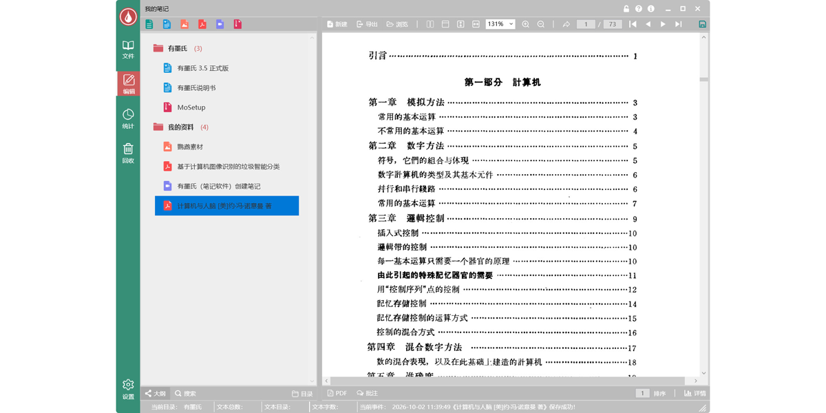The image size is (826, 413).
Task: Select 计算机与人脑 PDF item
Action: pyautogui.click(x=227, y=206)
